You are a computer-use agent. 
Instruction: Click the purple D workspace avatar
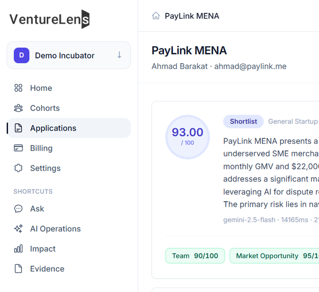click(x=21, y=55)
